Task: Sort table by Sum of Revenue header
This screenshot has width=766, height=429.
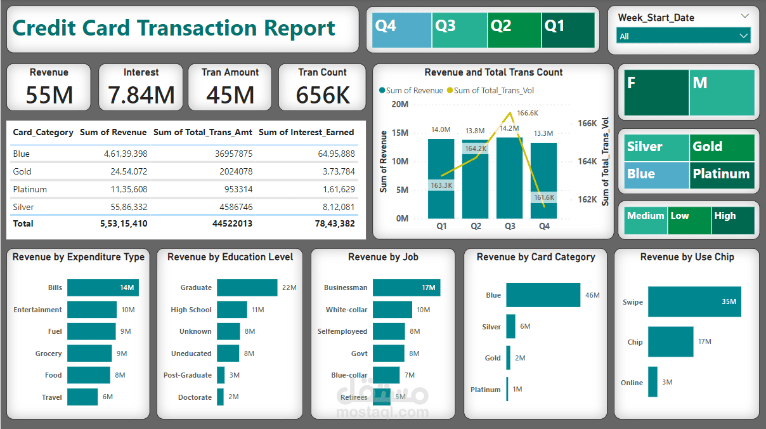Action: coord(113,132)
